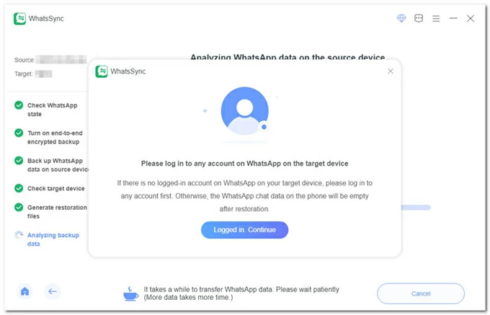Click the blue user avatar illustration
Screen dimensions: 490x315
245,111
